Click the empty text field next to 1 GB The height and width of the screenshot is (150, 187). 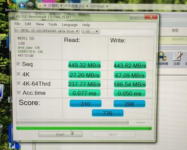[127, 32]
